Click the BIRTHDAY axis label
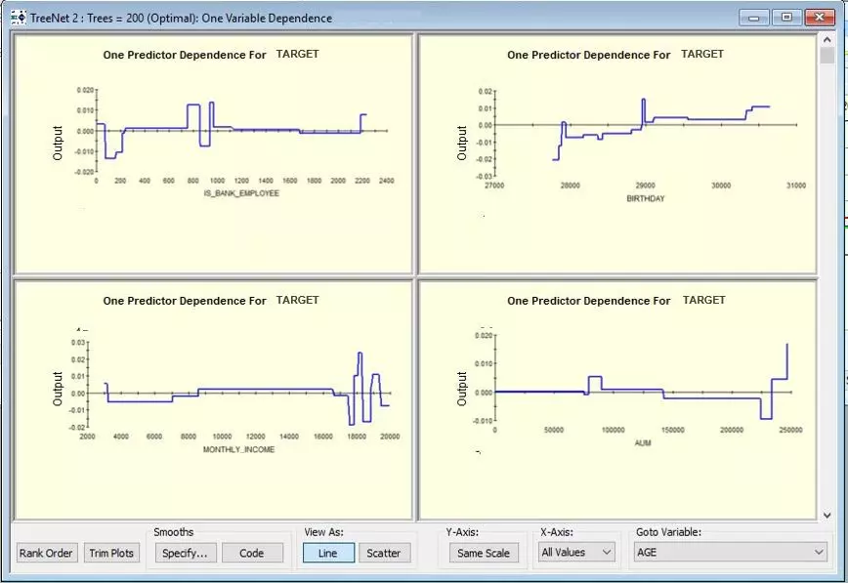 646,198
